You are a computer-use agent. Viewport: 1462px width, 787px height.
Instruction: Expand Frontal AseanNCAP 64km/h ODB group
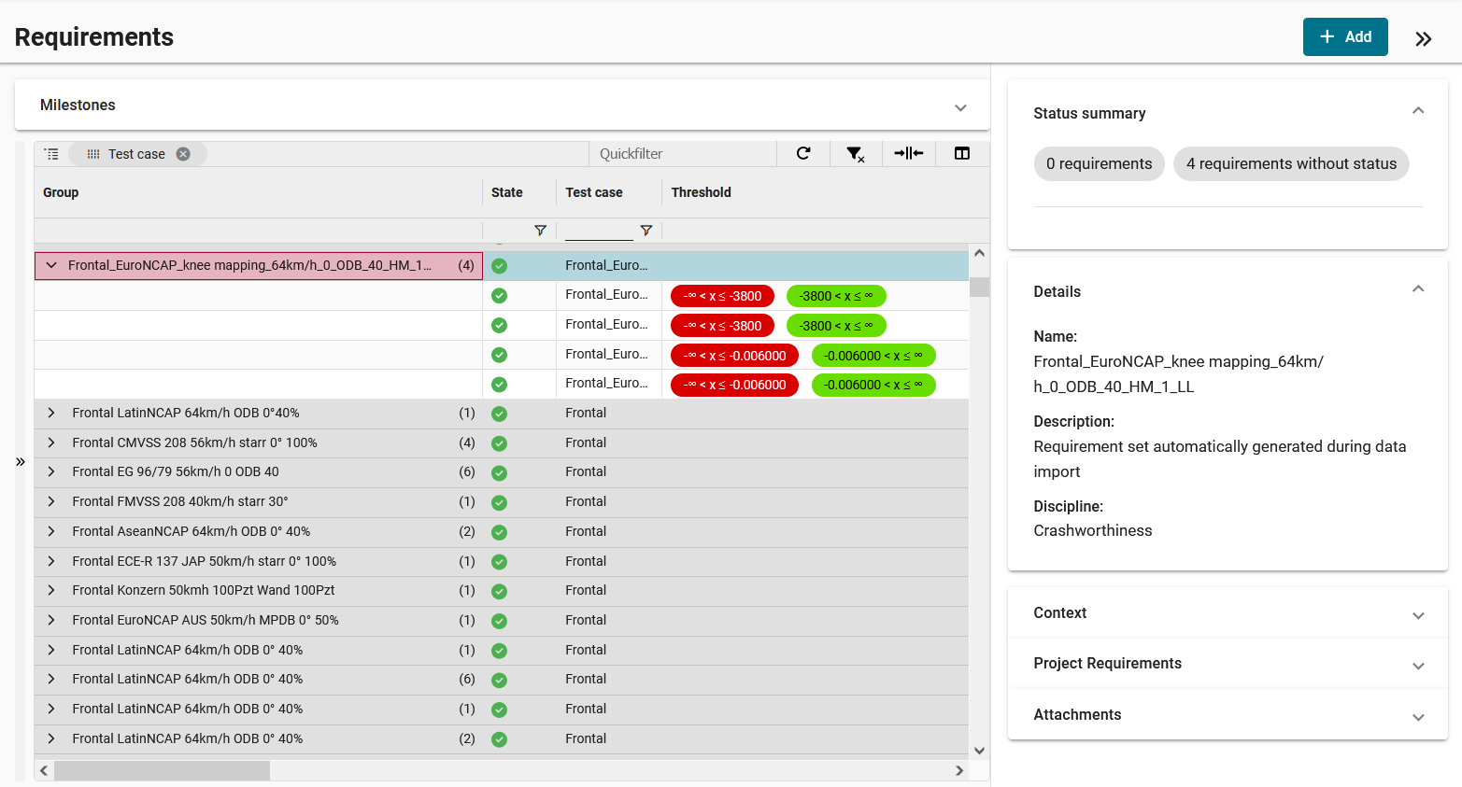coord(51,531)
